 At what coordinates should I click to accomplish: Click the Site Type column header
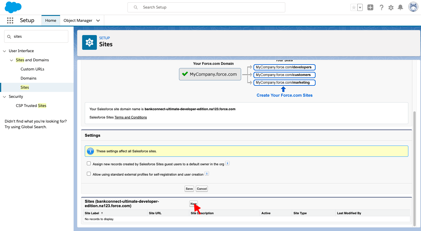pyautogui.click(x=300, y=213)
